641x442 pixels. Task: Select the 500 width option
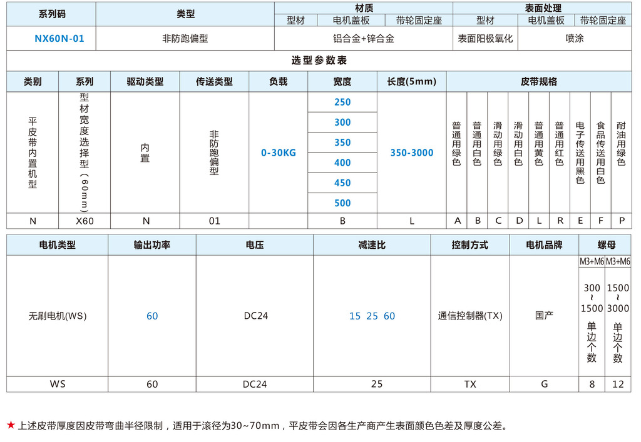pyautogui.click(x=342, y=203)
